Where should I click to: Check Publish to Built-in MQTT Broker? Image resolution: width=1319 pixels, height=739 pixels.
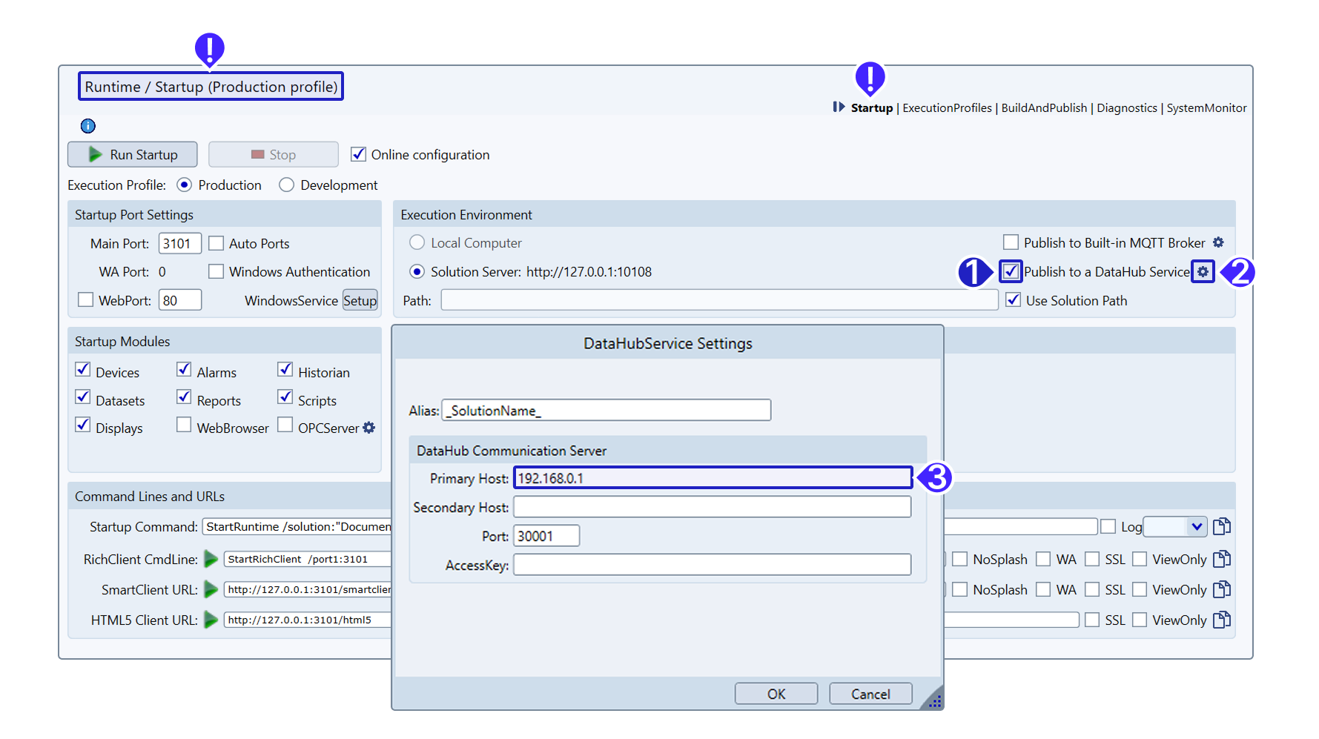(x=1011, y=242)
